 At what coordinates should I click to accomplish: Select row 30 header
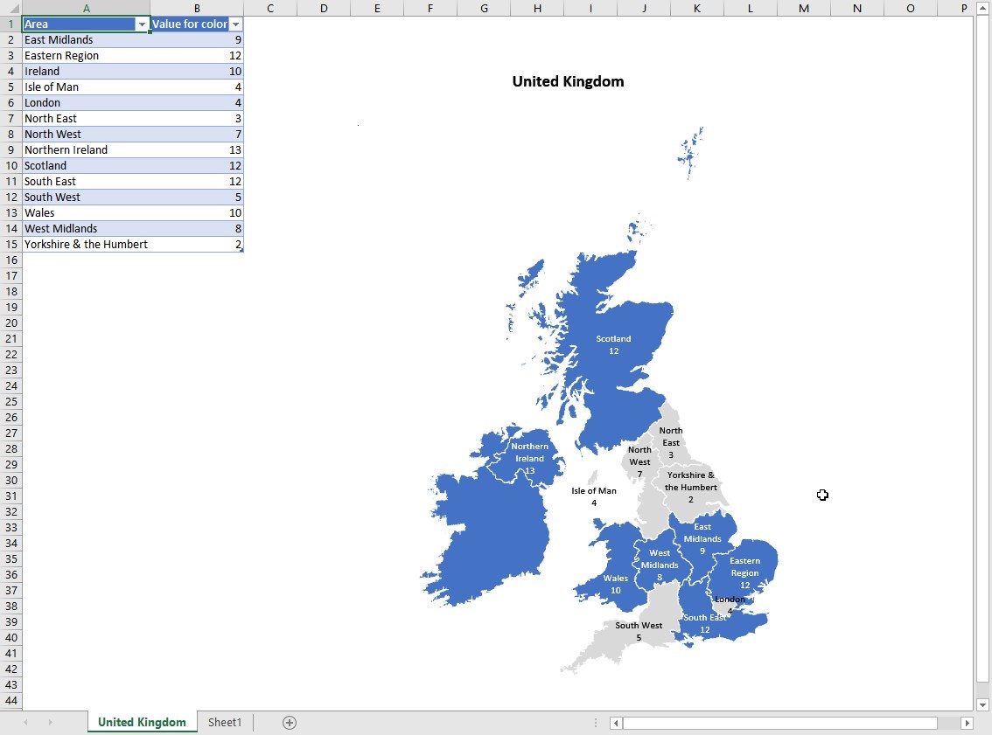[10, 481]
